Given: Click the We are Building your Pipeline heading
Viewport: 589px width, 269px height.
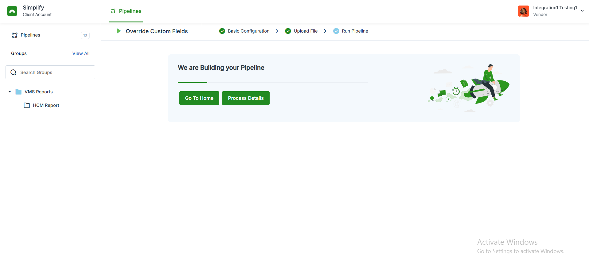Looking at the screenshot, I should [221, 68].
